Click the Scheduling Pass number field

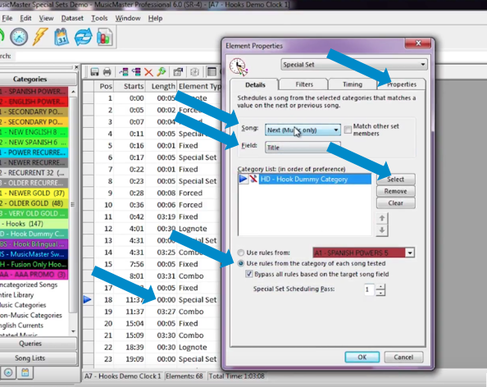369,289
